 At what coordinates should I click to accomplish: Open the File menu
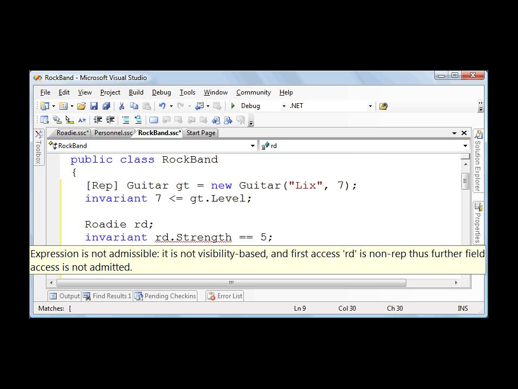(45, 92)
